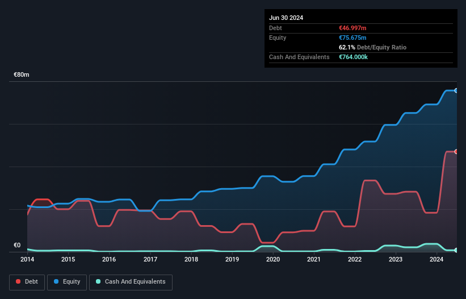Click Cash And Equivalents label in tooltip

[299, 57]
